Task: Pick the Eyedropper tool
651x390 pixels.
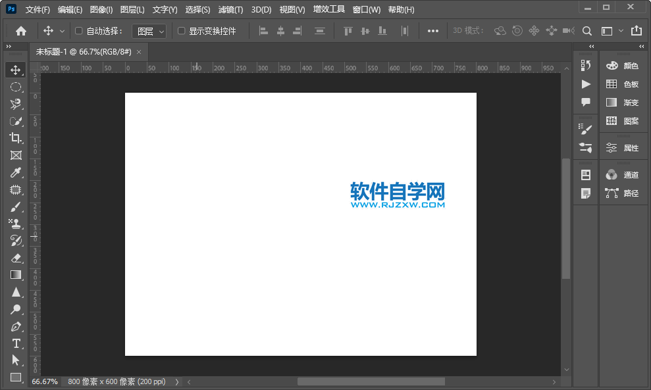Action: 16,172
